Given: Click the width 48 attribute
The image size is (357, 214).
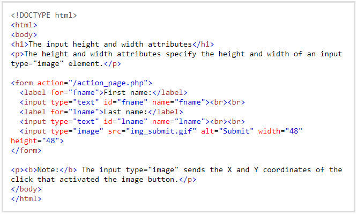Looking at the screenshot, I should 280,131.
